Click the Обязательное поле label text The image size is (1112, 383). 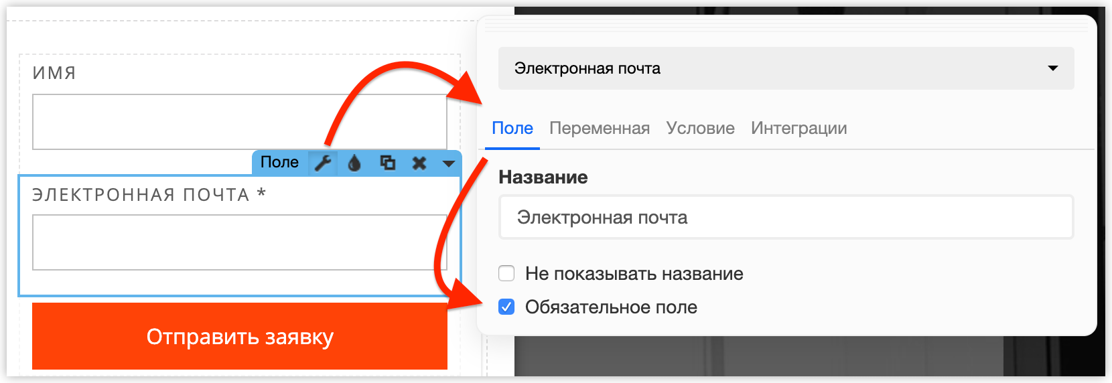[x=611, y=307]
